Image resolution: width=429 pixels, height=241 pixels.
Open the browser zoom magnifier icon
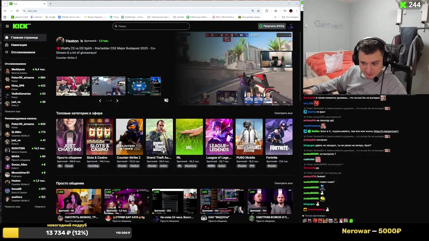click(x=253, y=11)
